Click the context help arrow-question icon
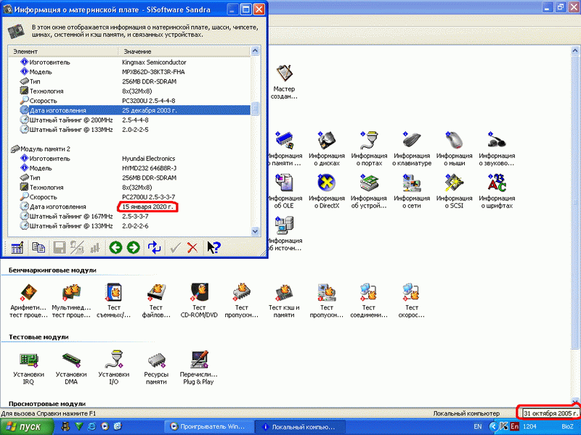The height and width of the screenshot is (435, 581). (214, 247)
